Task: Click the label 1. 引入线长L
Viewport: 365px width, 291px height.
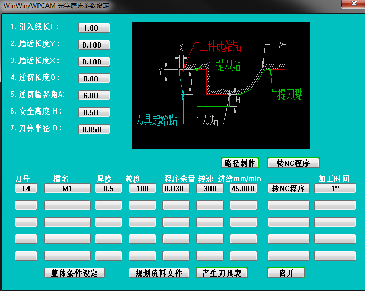Action: click(34, 26)
